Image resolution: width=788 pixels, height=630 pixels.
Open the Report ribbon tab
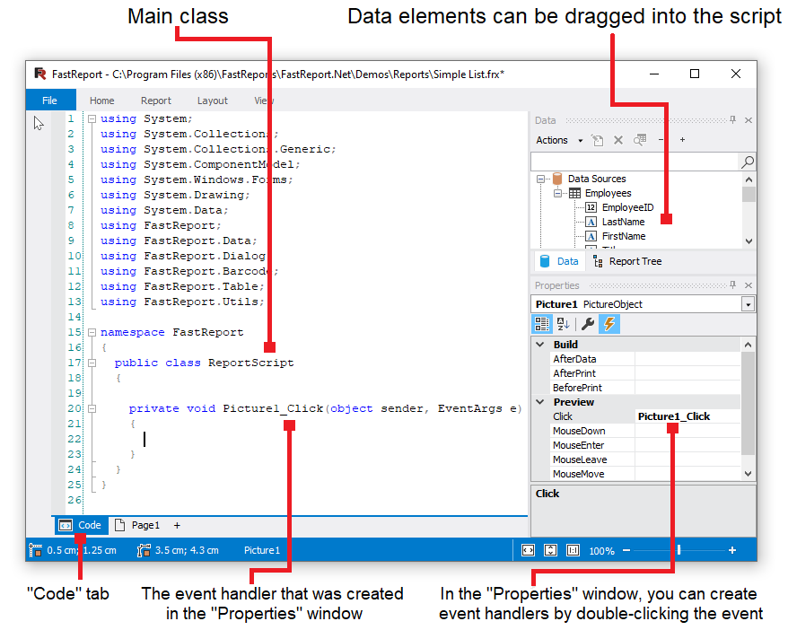(x=156, y=101)
